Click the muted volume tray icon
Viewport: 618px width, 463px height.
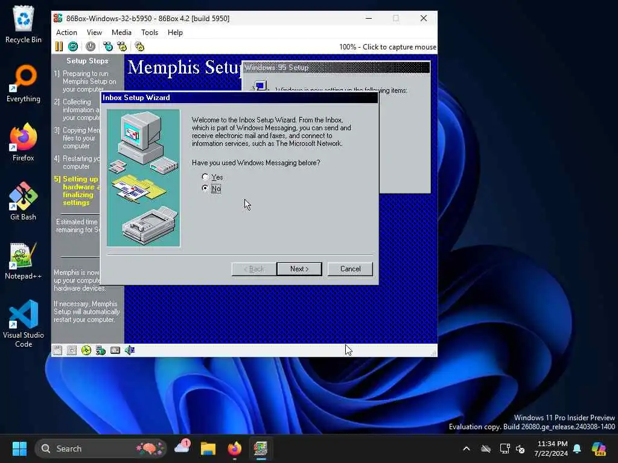pyautogui.click(x=520, y=449)
